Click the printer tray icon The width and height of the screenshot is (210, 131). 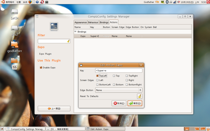click(x=171, y=2)
